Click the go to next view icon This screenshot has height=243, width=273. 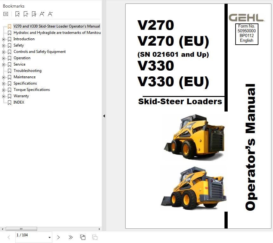click(95, 237)
